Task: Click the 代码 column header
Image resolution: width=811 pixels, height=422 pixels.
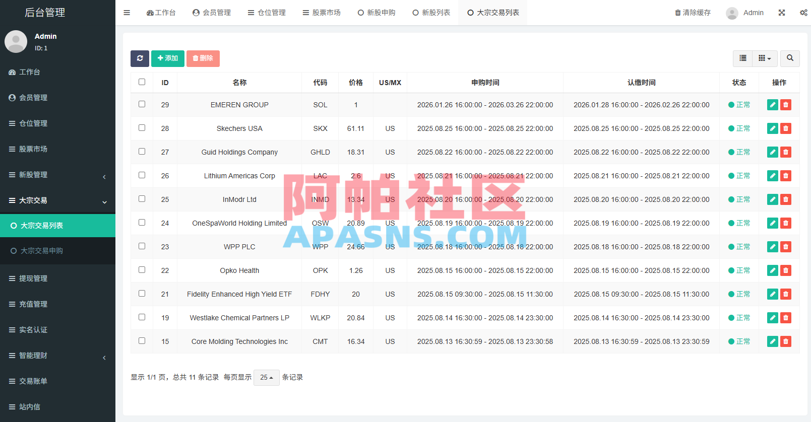Action: click(x=320, y=83)
